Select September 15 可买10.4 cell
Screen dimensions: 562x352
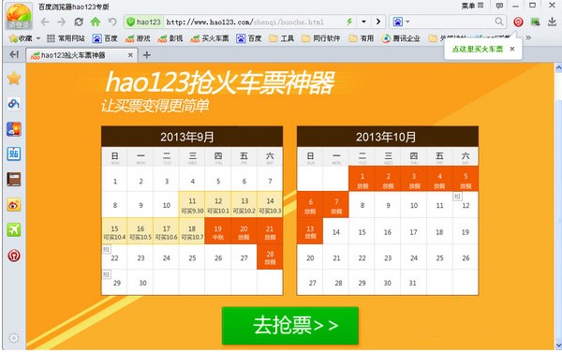[114, 231]
